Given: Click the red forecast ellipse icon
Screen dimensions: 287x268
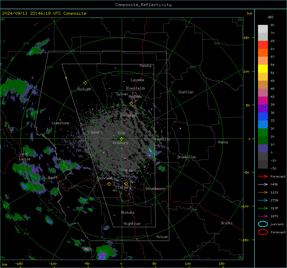Looking at the screenshot, I should (263, 232).
